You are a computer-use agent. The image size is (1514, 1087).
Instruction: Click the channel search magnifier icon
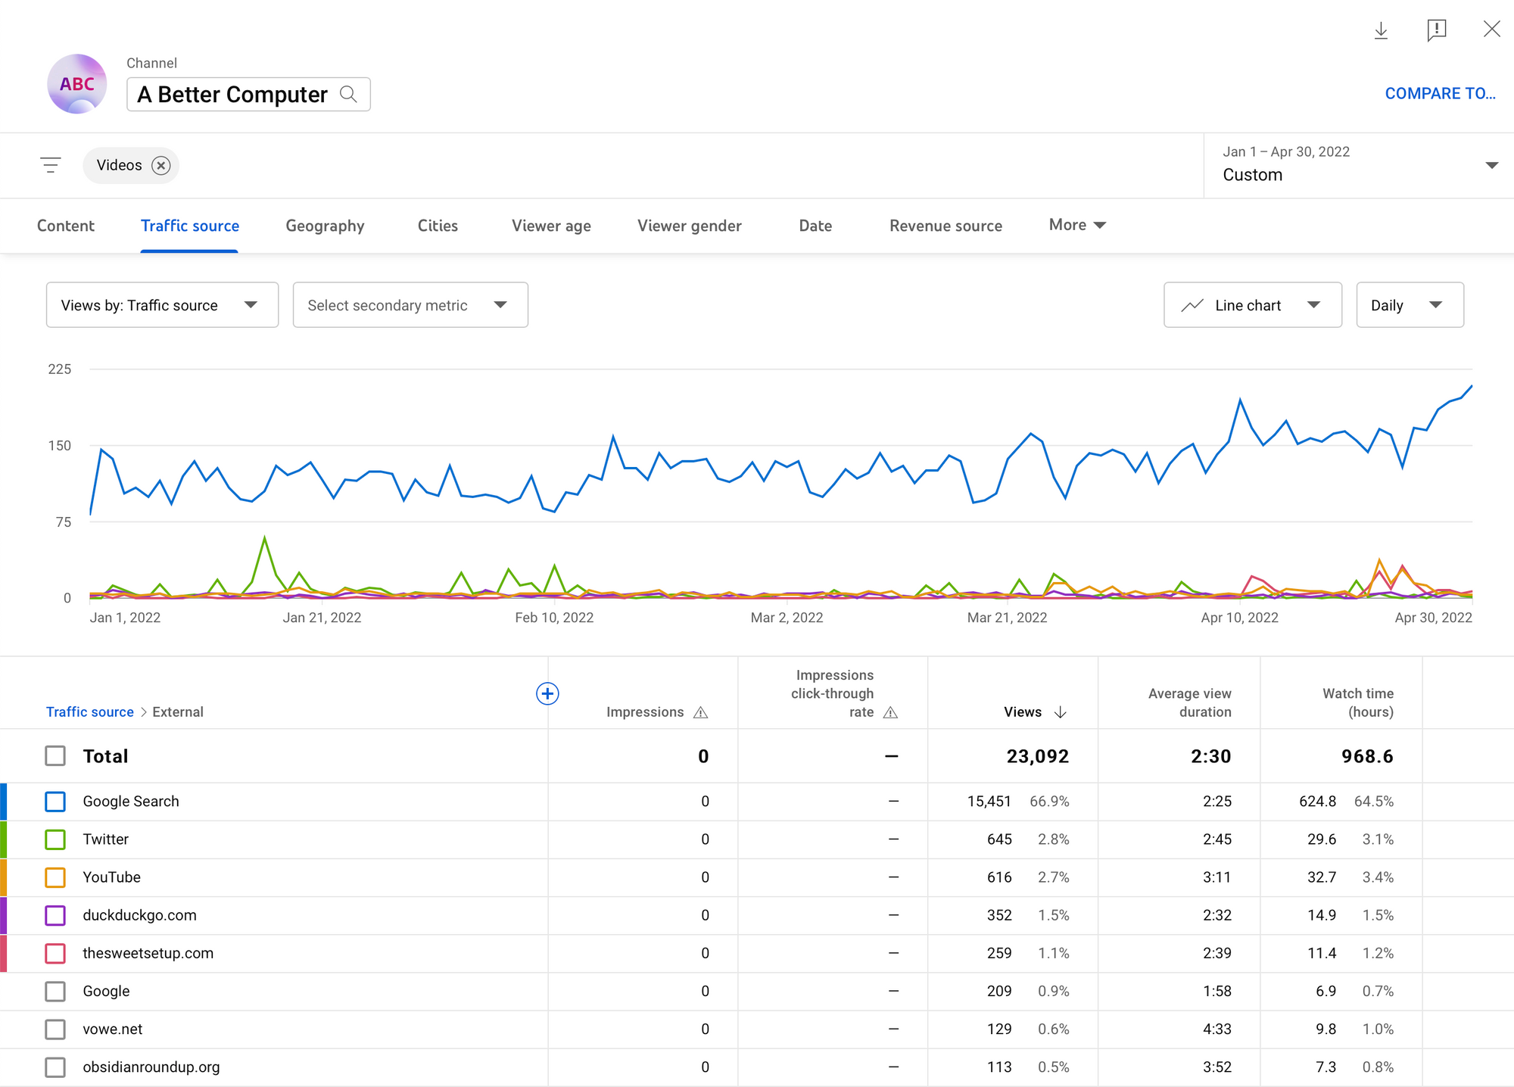(348, 94)
